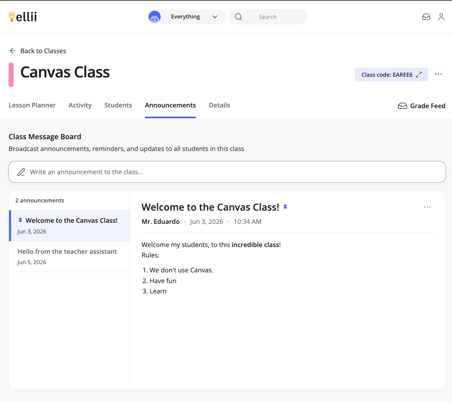452x402 pixels.
Task: Click the Class code: EAREE6 button
Action: [x=391, y=75]
